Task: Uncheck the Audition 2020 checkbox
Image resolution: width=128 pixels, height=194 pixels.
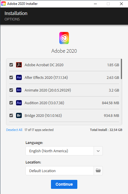Action: click(11, 103)
